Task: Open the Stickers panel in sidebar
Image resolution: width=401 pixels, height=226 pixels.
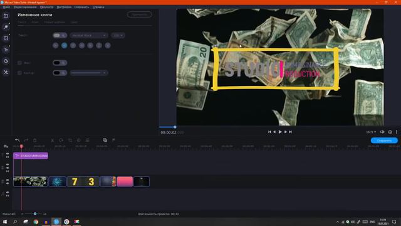Action: [6, 61]
